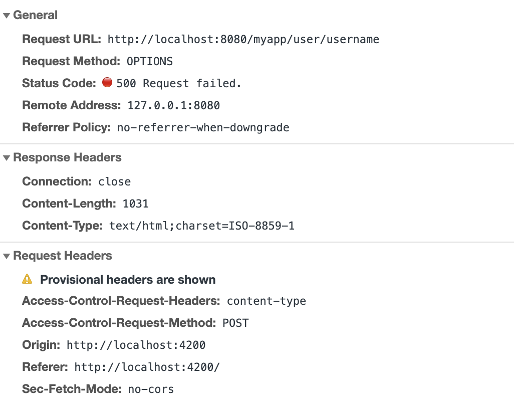Click the no-referrer-when-downgrade policy value
514x403 pixels.
[203, 128]
